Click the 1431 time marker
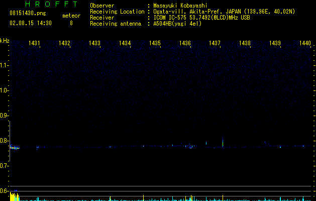Image resolution: width=316 pixels, height=201 pixels. 34,43
